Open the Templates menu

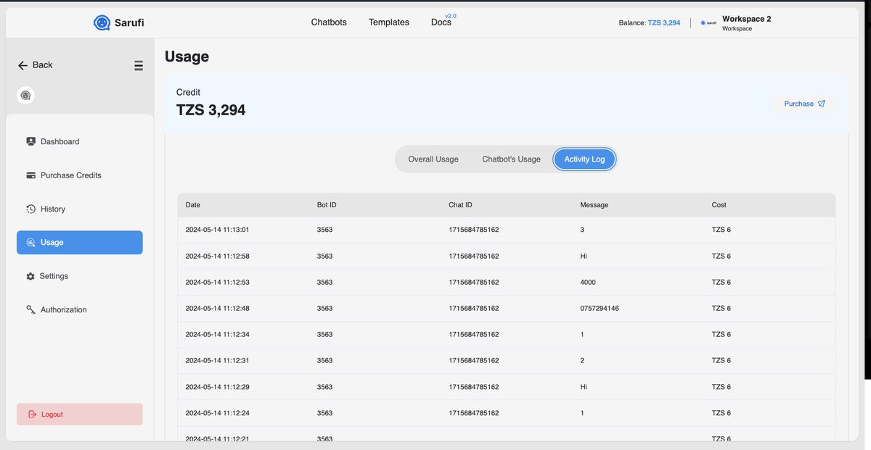tap(389, 22)
